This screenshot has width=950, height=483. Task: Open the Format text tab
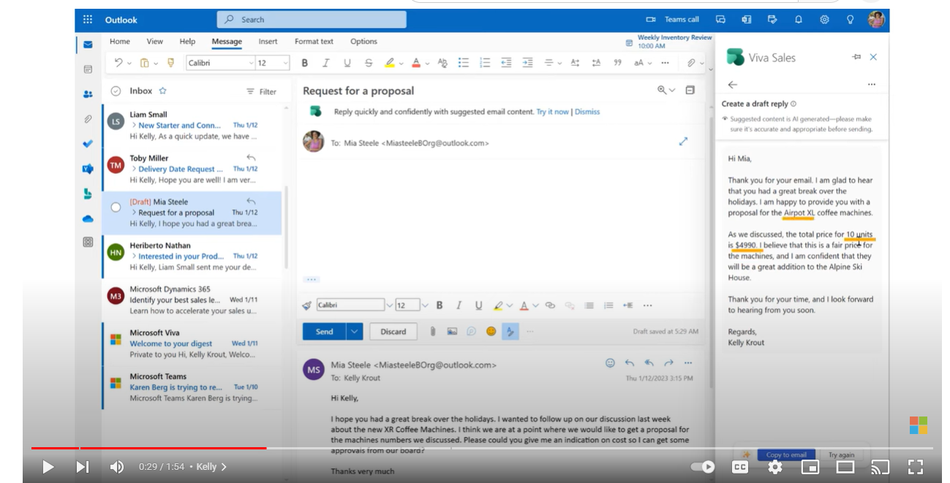click(314, 42)
